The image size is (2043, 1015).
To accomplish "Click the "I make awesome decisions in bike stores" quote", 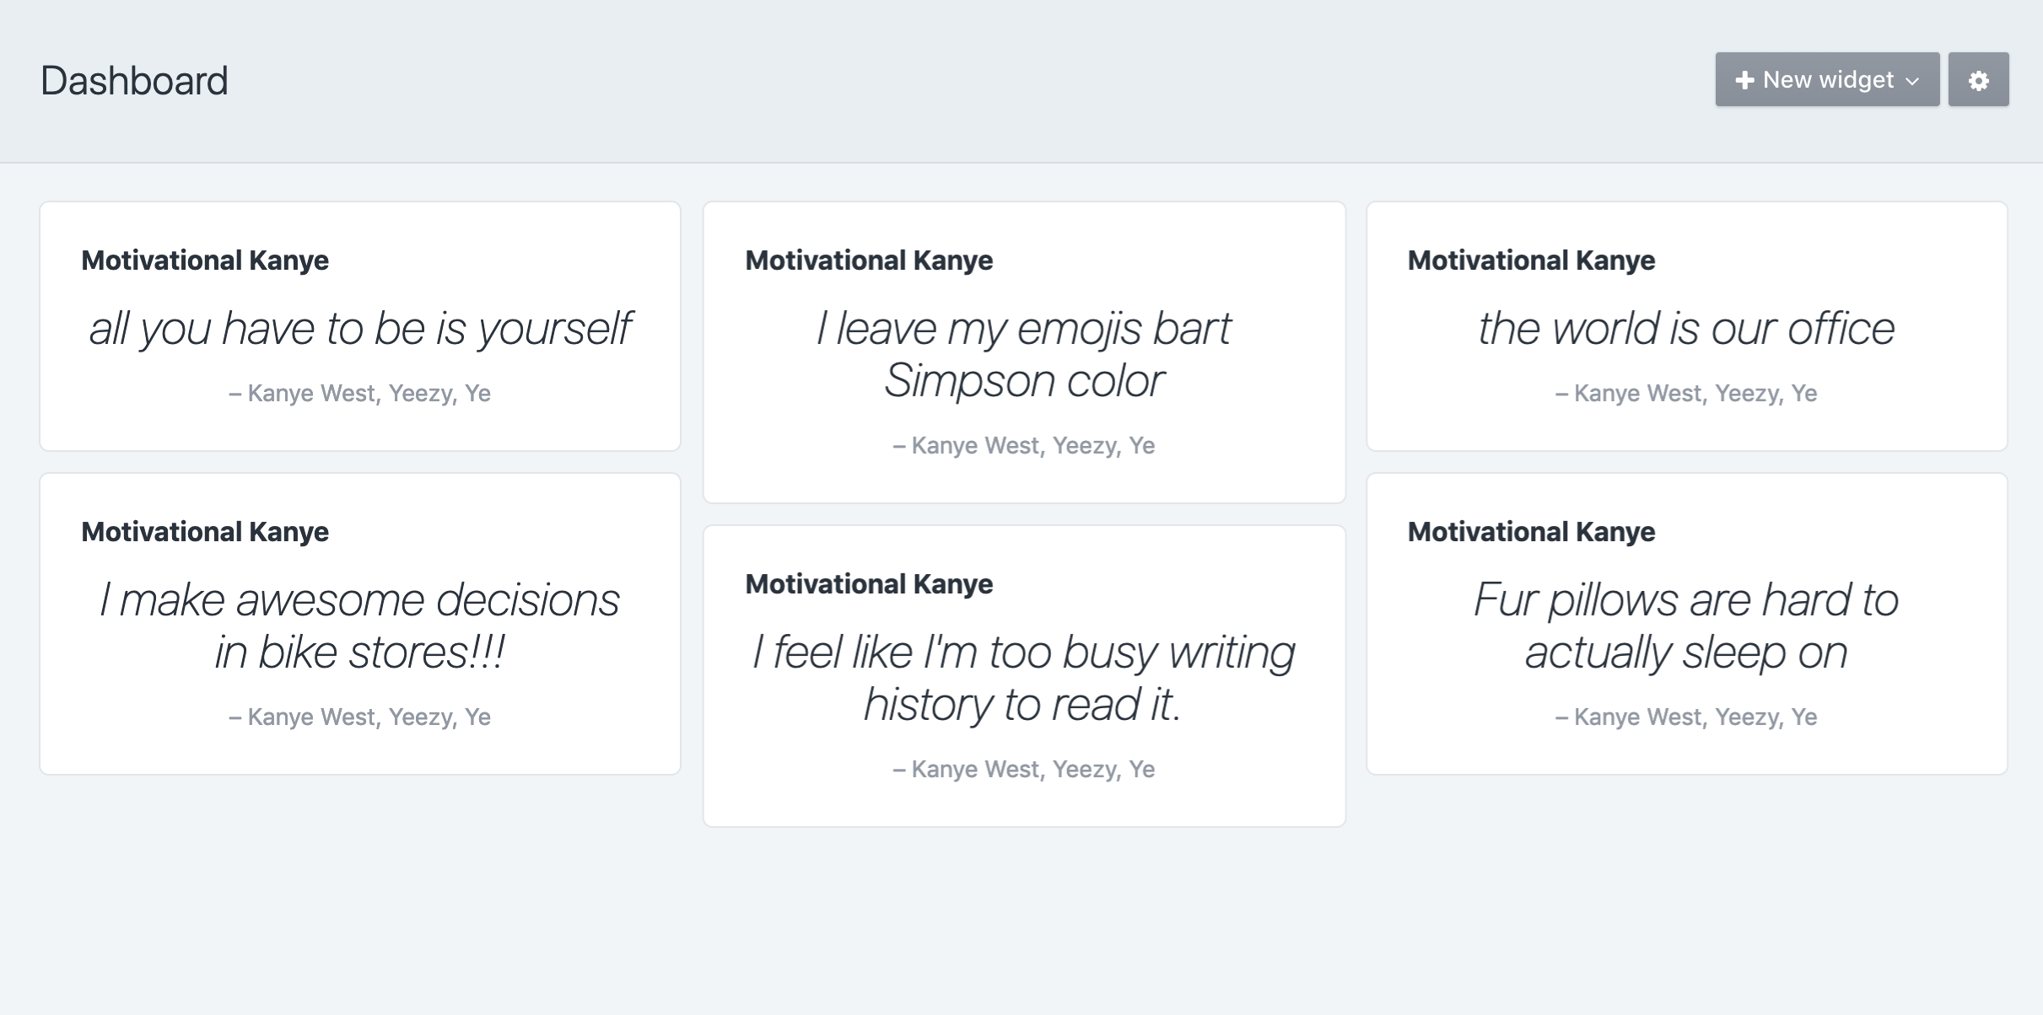I will 360,626.
